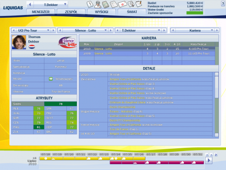Click the Silence Lotto team logo
The image size is (226, 170).
(x=67, y=42)
